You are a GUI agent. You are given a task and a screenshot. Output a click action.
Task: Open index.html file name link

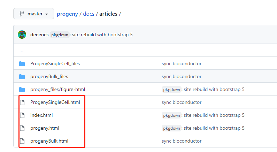pos(41,115)
